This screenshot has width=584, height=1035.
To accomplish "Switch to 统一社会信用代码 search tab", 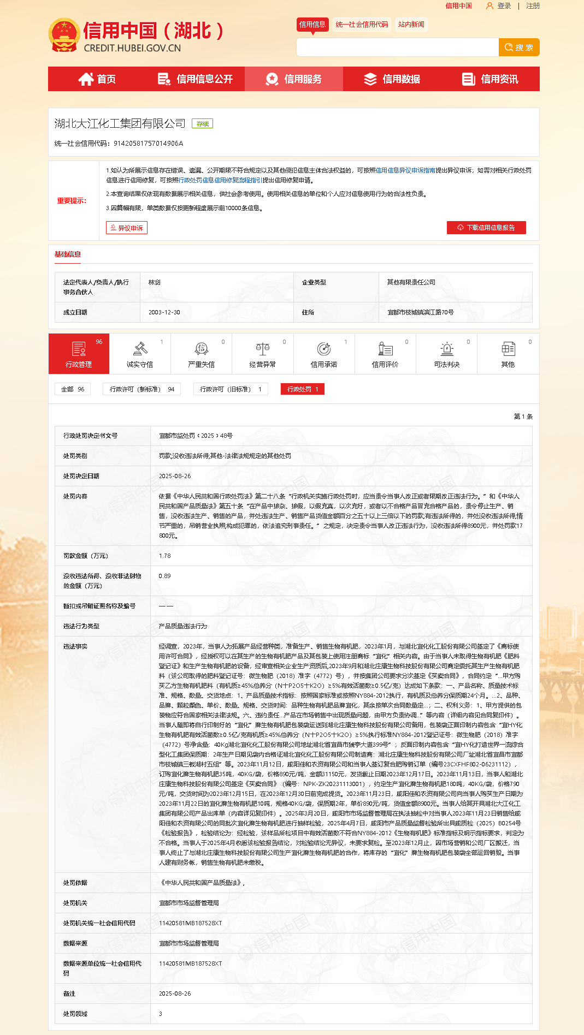I will coord(362,25).
